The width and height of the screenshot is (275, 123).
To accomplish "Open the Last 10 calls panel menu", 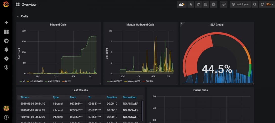I will tap(80, 90).
